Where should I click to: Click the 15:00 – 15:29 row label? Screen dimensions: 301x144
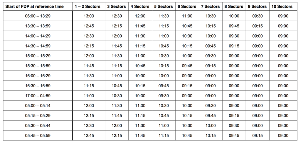tap(38, 56)
